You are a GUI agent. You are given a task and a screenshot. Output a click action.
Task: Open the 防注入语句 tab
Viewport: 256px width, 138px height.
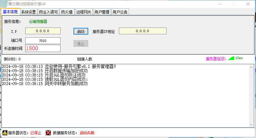tap(48, 12)
